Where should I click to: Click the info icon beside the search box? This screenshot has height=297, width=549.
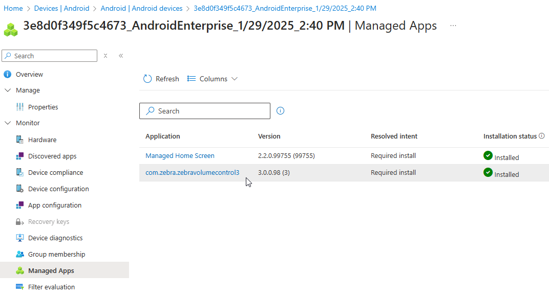280,111
